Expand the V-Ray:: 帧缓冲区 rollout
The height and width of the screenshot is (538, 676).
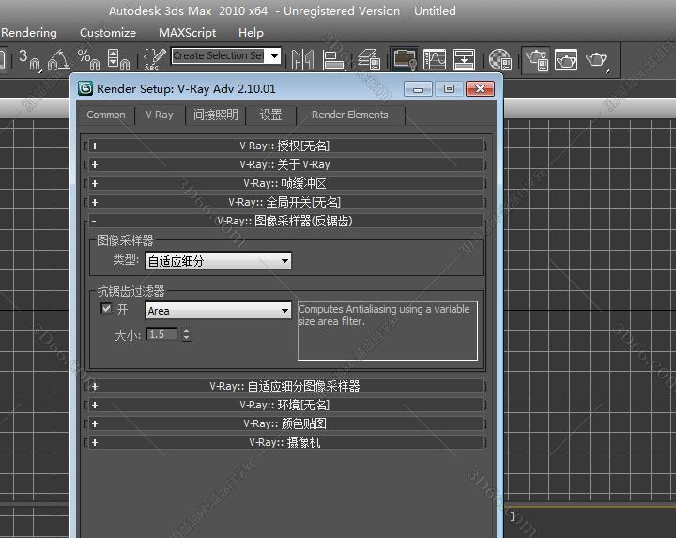287,183
